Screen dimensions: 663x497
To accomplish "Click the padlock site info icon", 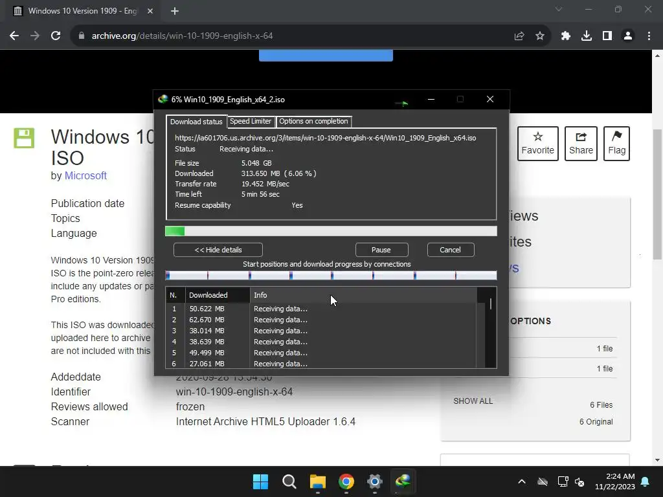I will 82,36.
